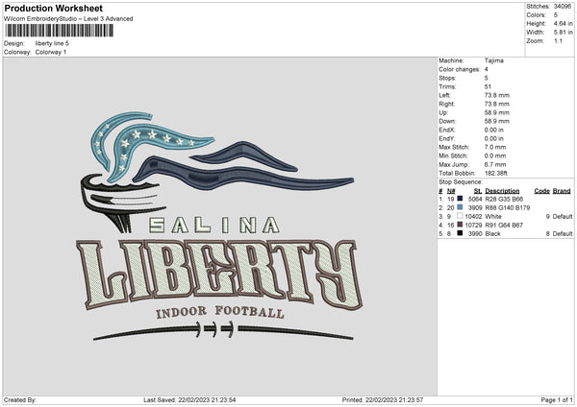The width and height of the screenshot is (577, 407).
Task: Click the 'Page 1 of 1' footer text
Action: (x=557, y=399)
